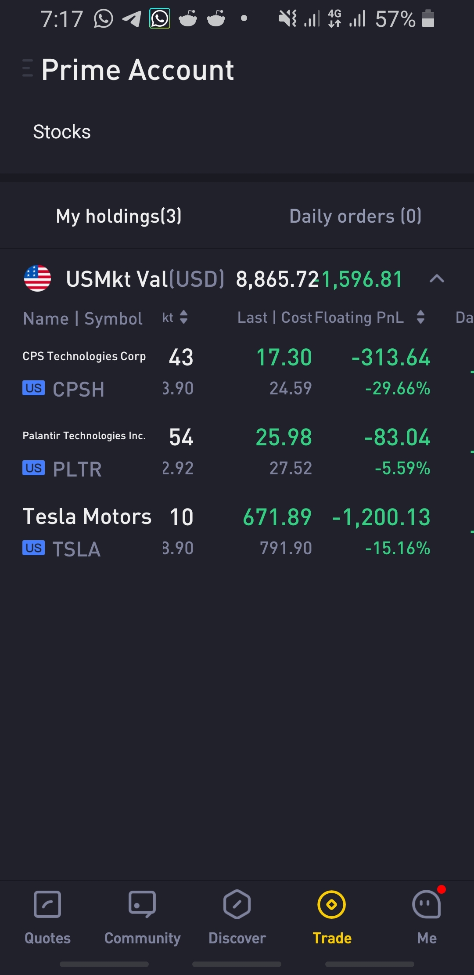Open the CPSH holding row
The height and width of the screenshot is (975, 474).
pyautogui.click(x=237, y=372)
